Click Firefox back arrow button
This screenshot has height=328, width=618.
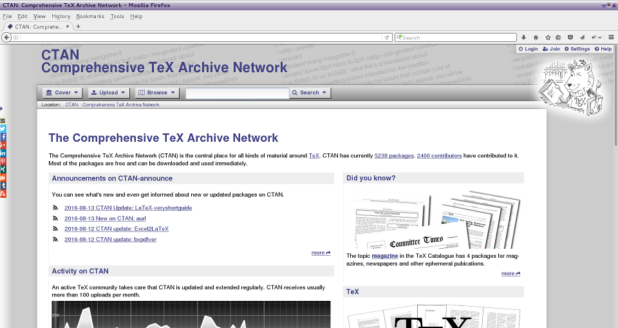click(x=6, y=37)
